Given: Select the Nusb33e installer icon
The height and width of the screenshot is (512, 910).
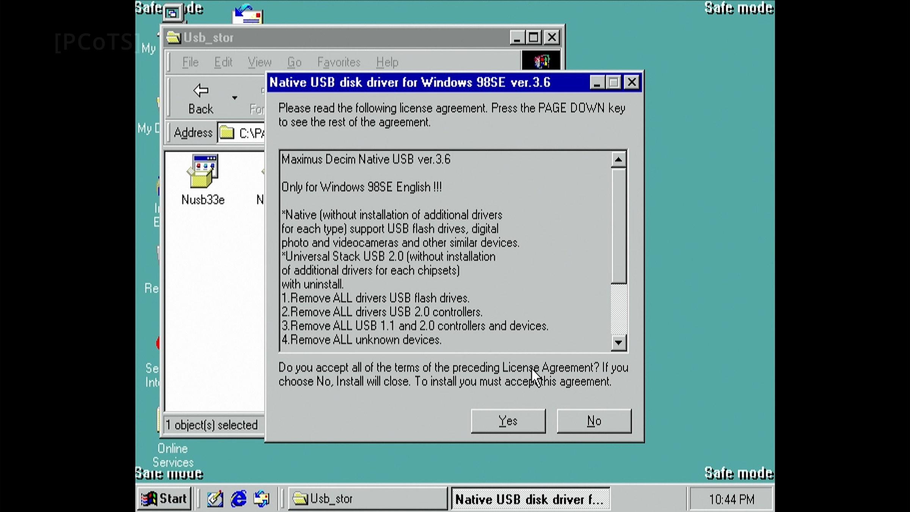Looking at the screenshot, I should 203,180.
